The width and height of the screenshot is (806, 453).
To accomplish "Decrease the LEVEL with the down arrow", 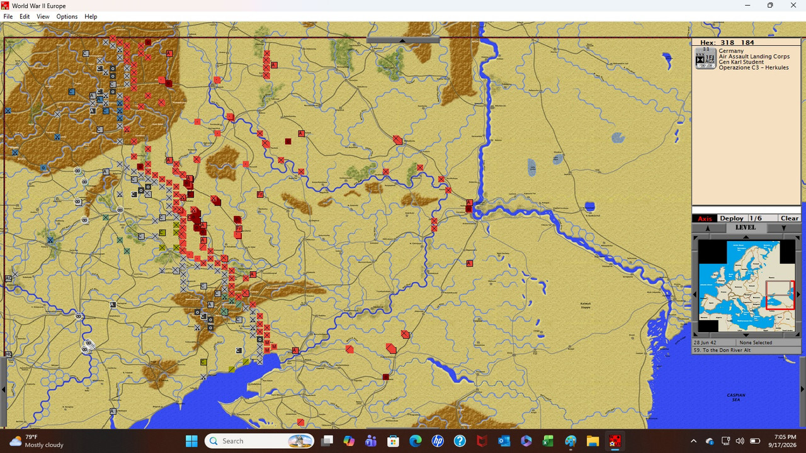I will point(784,228).
